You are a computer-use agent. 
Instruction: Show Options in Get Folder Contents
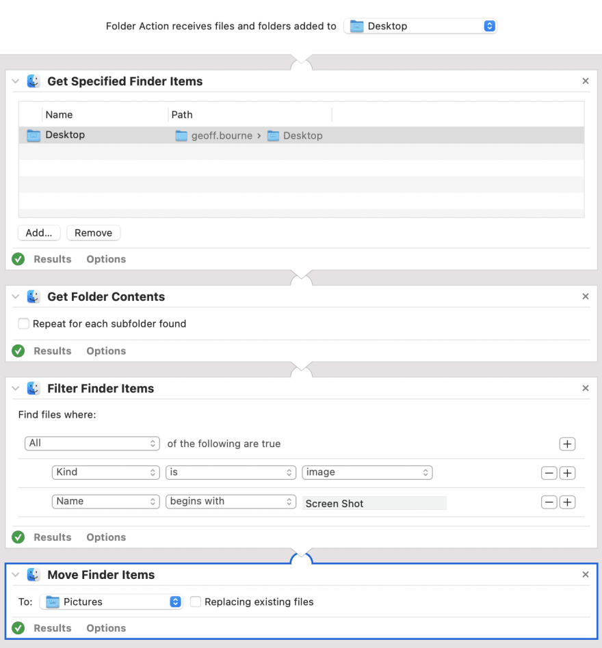point(106,351)
